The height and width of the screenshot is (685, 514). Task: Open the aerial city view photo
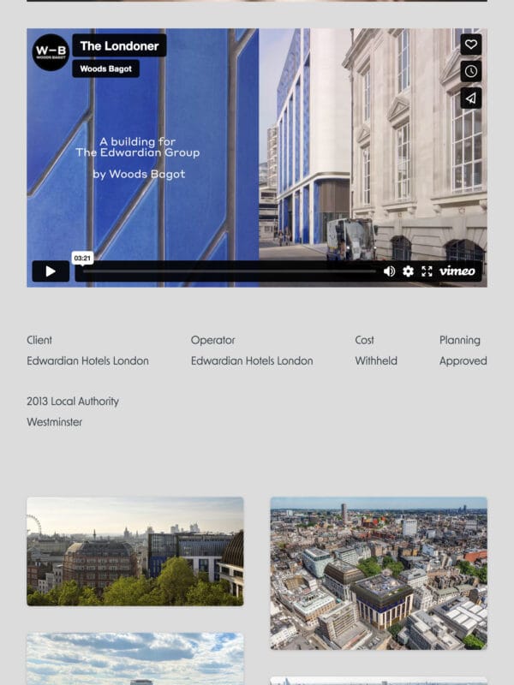coord(379,573)
